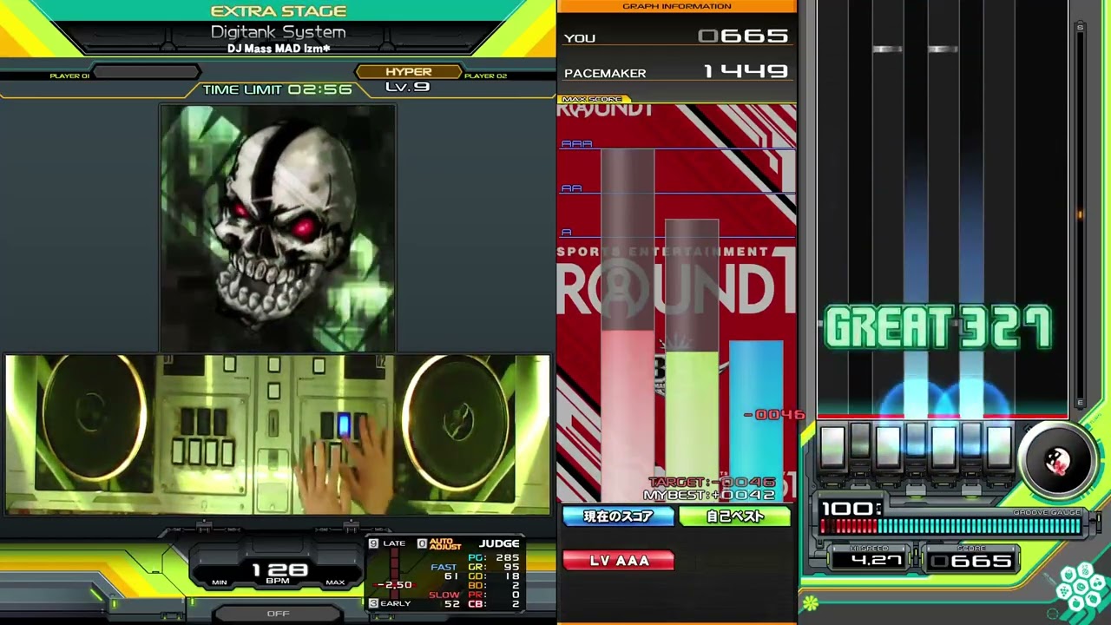
Task: Click the TIME LIMIT 02:56 counter
Action: pos(277,89)
